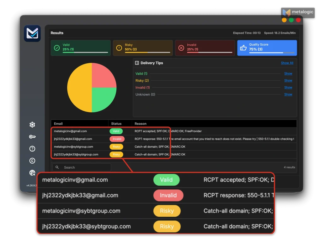The width and height of the screenshot is (323, 242).
Task: Sort by the Email column header
Action: (x=58, y=124)
